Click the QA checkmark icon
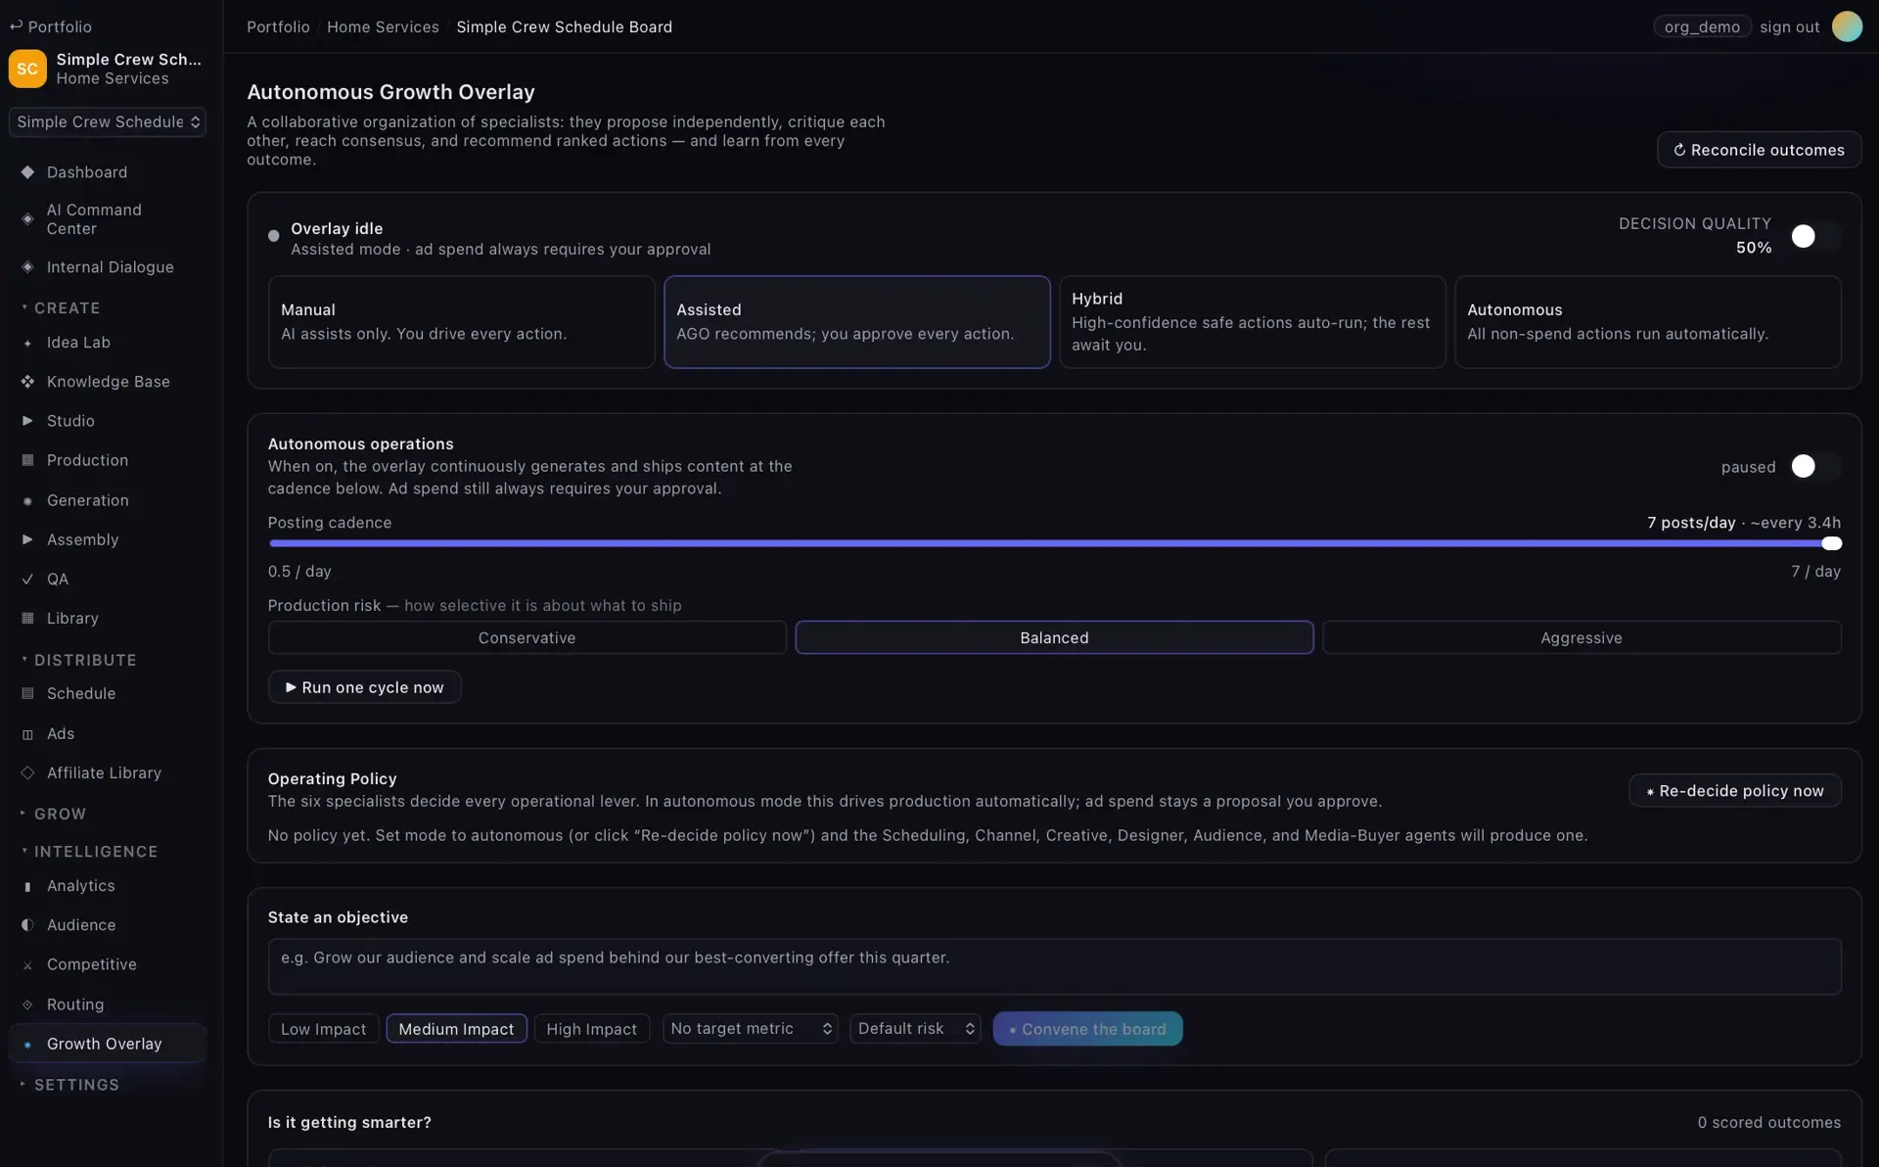Viewport: 1879px width, 1167px height. coord(27,579)
